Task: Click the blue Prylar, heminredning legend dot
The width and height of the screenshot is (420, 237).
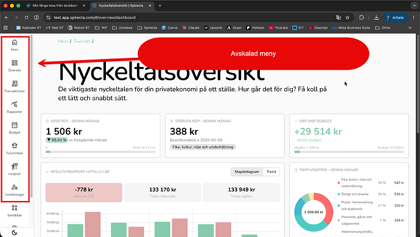Action: (338, 205)
